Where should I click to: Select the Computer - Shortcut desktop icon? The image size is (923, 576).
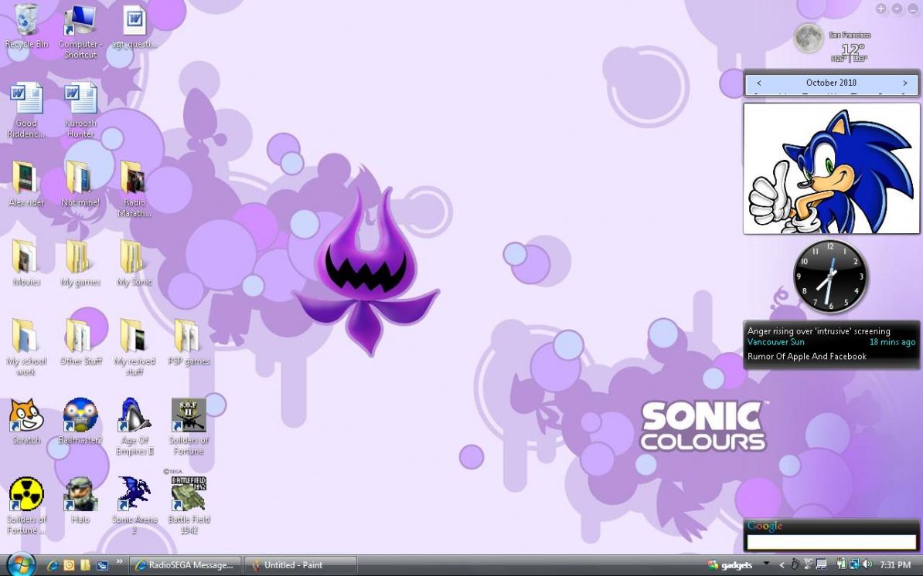click(x=80, y=32)
